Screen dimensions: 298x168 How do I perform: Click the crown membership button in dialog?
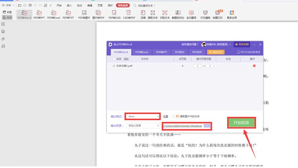[x=242, y=44]
